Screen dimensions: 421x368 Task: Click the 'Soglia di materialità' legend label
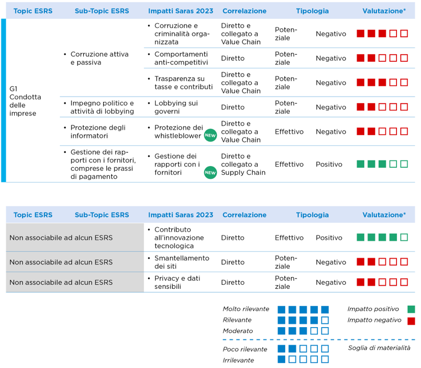click(x=379, y=348)
